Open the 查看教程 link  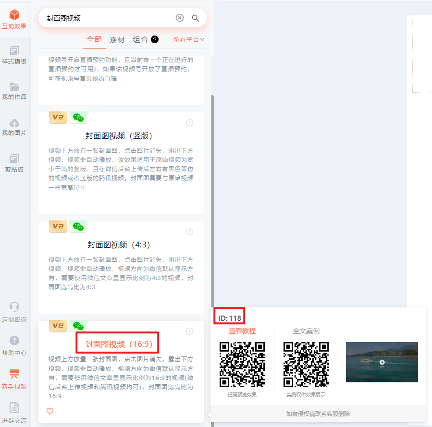pos(242,331)
